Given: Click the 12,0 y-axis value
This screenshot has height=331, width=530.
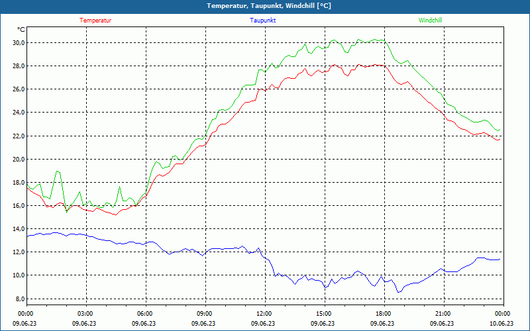Looking at the screenshot, I should (19, 252).
